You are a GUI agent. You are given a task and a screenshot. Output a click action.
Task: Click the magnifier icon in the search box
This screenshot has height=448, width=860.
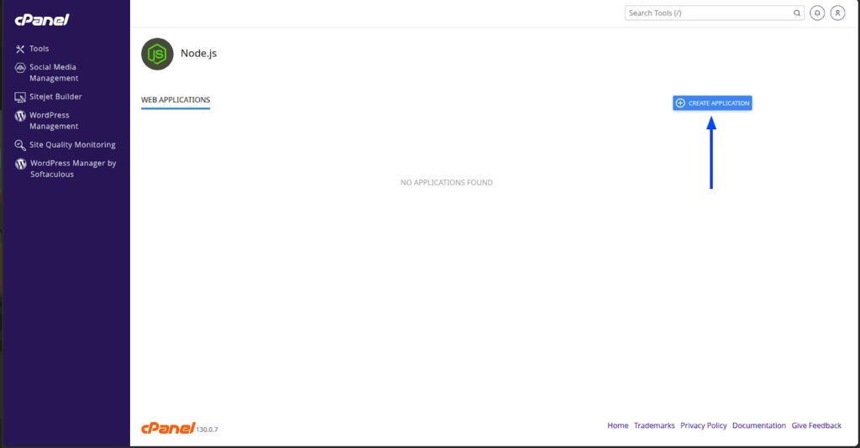point(797,13)
